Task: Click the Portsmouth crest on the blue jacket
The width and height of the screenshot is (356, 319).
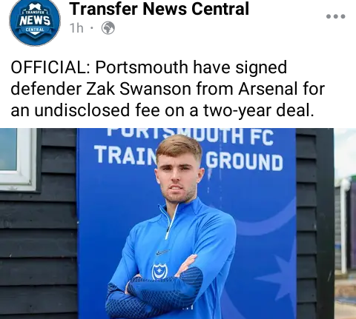Action: [159, 271]
